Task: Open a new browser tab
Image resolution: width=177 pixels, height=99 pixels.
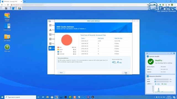Action: pos(25,2)
